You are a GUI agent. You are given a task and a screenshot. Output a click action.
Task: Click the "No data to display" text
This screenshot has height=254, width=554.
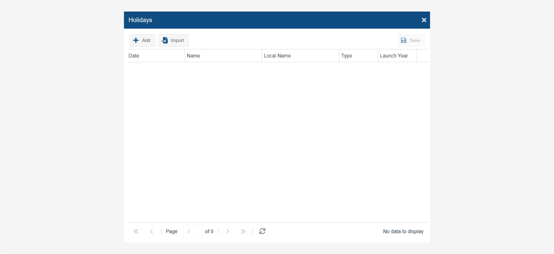[403, 231]
